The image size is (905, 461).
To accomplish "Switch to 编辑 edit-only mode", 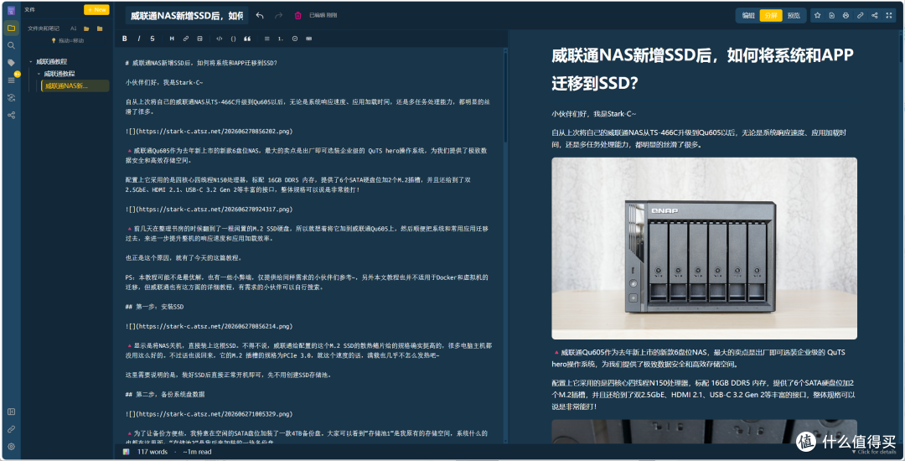I will pyautogui.click(x=748, y=16).
